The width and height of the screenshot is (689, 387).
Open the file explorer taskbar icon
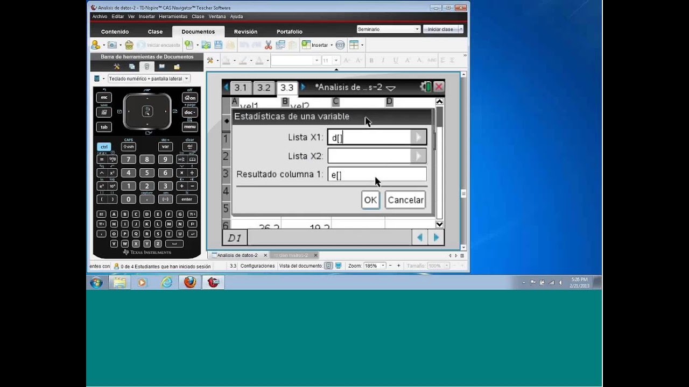click(119, 282)
